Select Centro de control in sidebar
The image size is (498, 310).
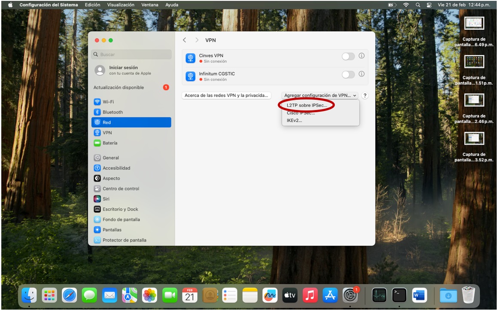click(121, 189)
